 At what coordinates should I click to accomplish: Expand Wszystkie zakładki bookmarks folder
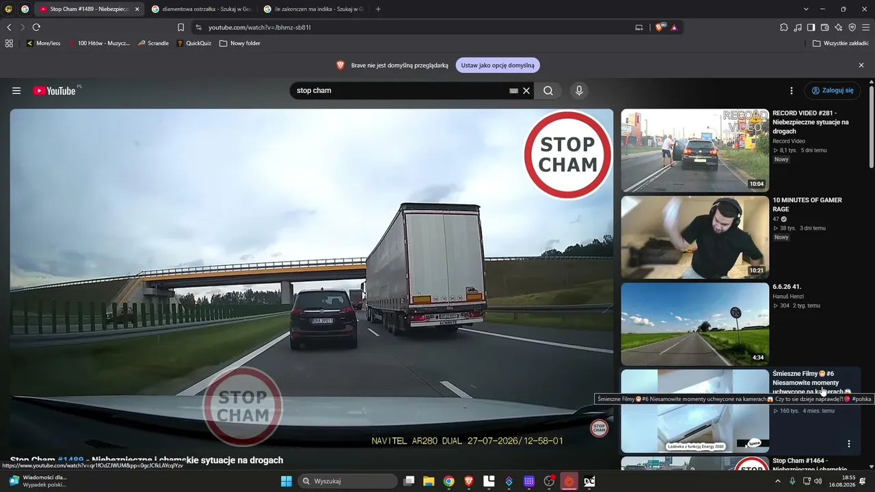click(840, 43)
